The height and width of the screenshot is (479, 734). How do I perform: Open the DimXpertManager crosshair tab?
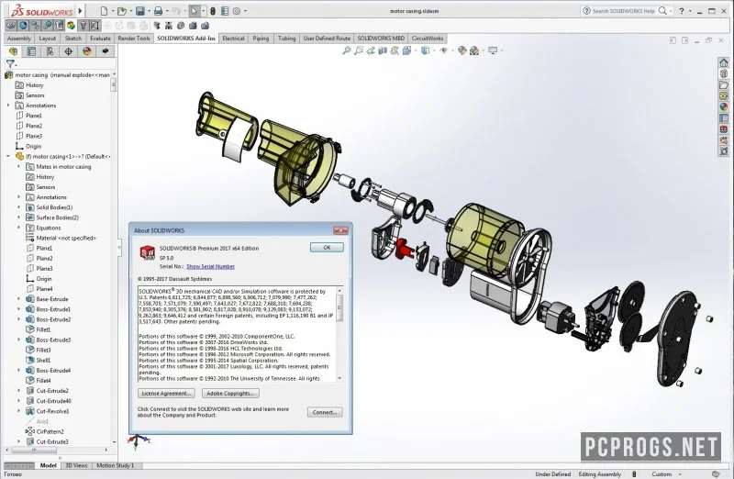[68, 51]
